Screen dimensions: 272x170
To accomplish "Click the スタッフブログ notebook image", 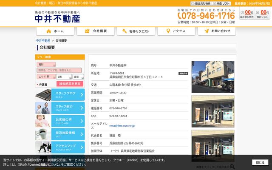I will (43, 95).
